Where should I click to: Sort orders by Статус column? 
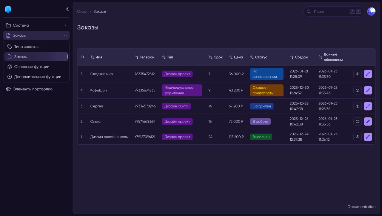(x=259, y=57)
